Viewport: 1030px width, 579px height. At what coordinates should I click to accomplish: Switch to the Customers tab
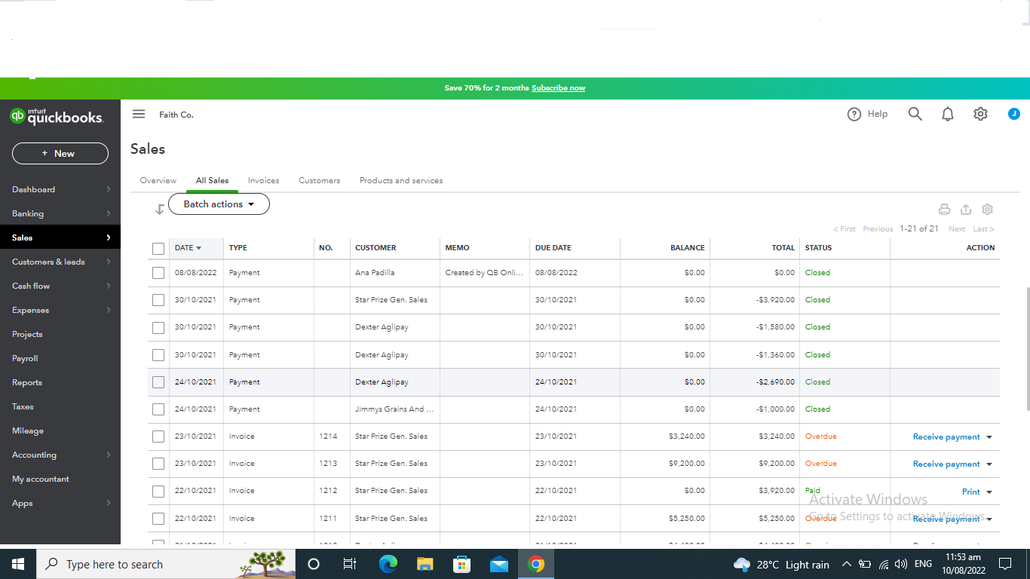click(x=319, y=181)
